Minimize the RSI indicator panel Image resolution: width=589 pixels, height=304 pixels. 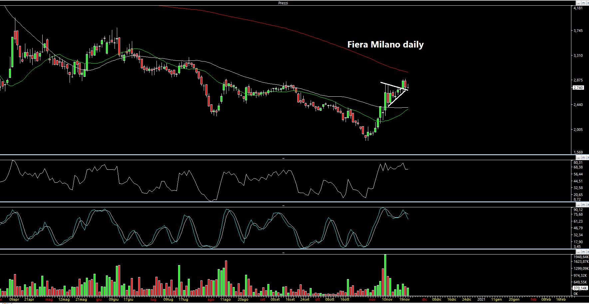(578, 157)
